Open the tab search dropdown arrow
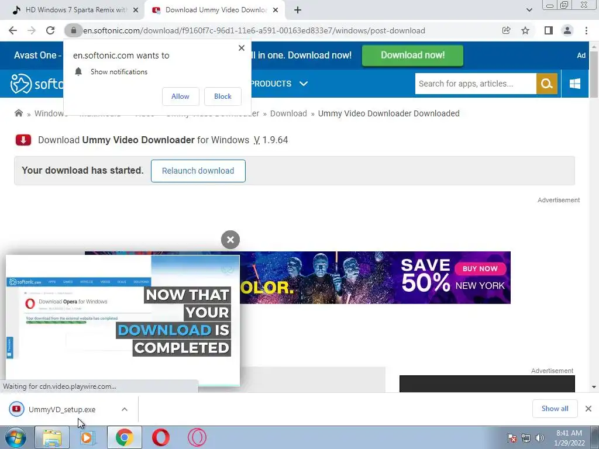 [529, 11]
